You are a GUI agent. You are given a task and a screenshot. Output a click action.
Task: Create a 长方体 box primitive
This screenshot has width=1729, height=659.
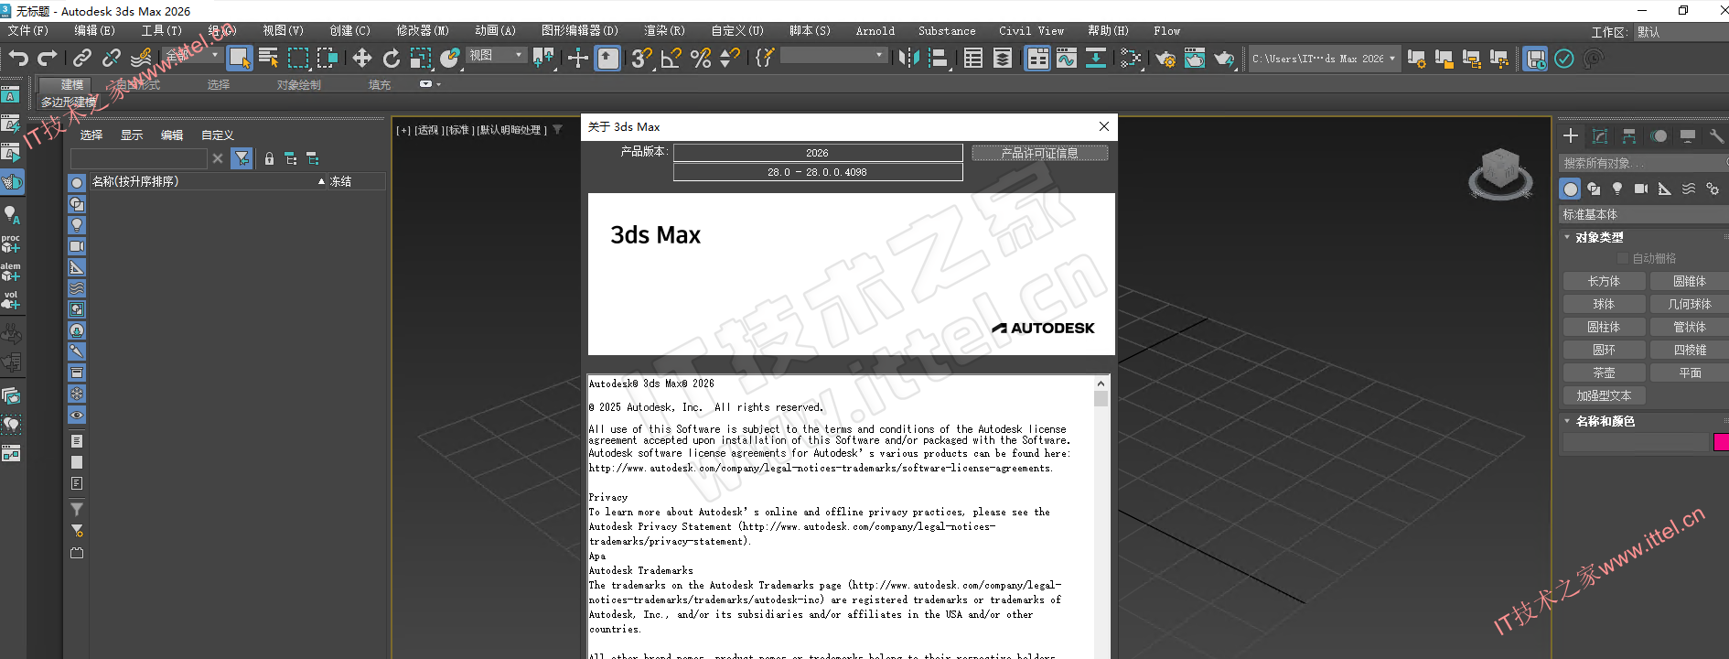click(x=1604, y=281)
